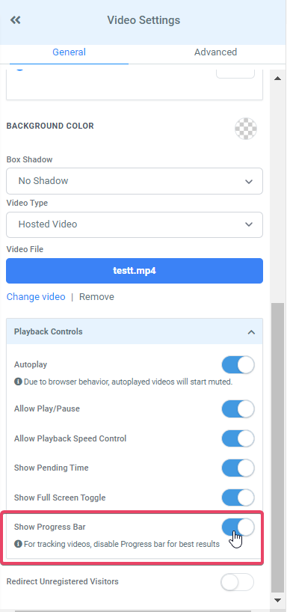
Task: Click the scrollbar up arrow
Action: pos(277,79)
